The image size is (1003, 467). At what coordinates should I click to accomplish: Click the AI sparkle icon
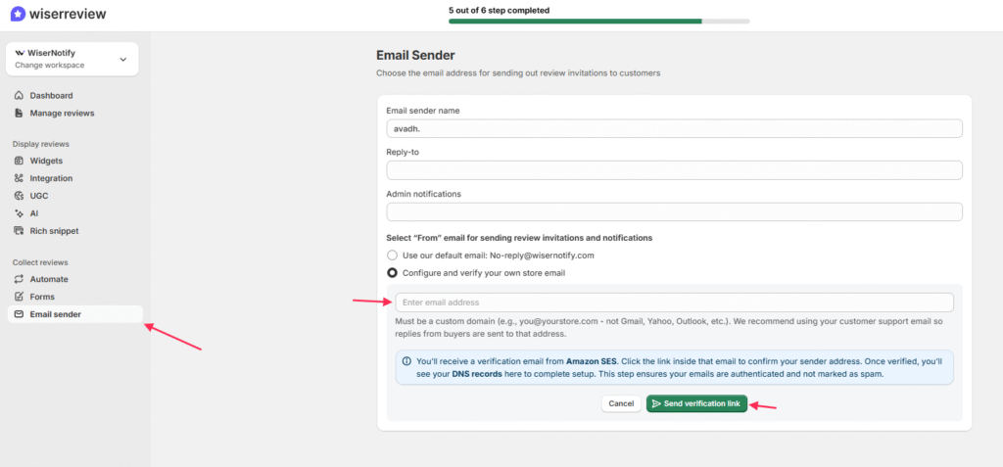coord(20,213)
